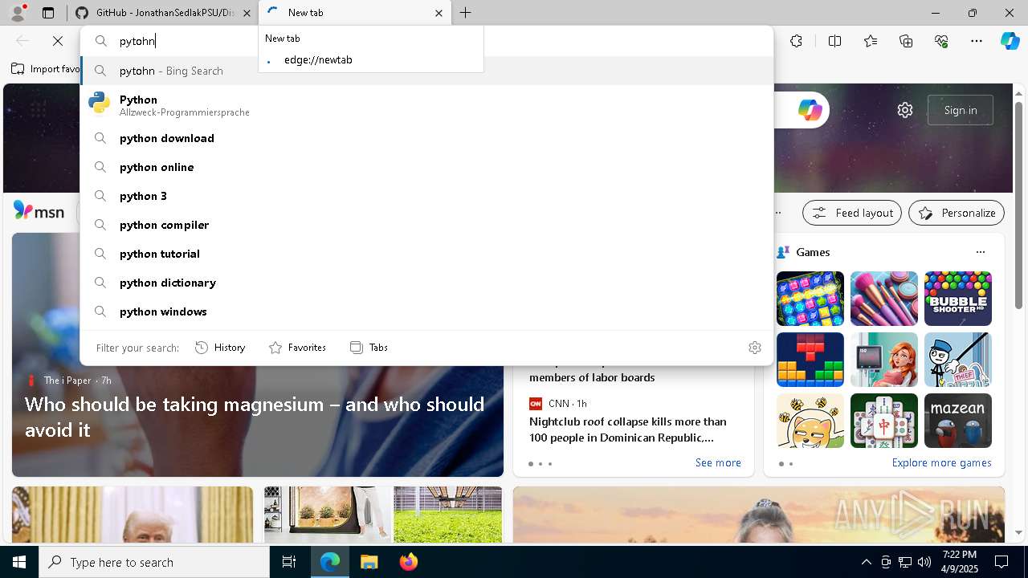Open the jewel match game thumbnail

[810, 299]
